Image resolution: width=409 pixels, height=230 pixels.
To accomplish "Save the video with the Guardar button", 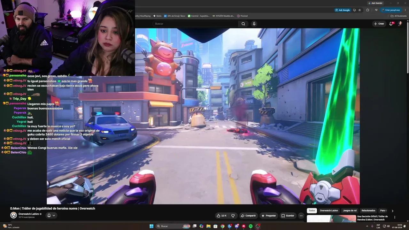I will pos(288,216).
